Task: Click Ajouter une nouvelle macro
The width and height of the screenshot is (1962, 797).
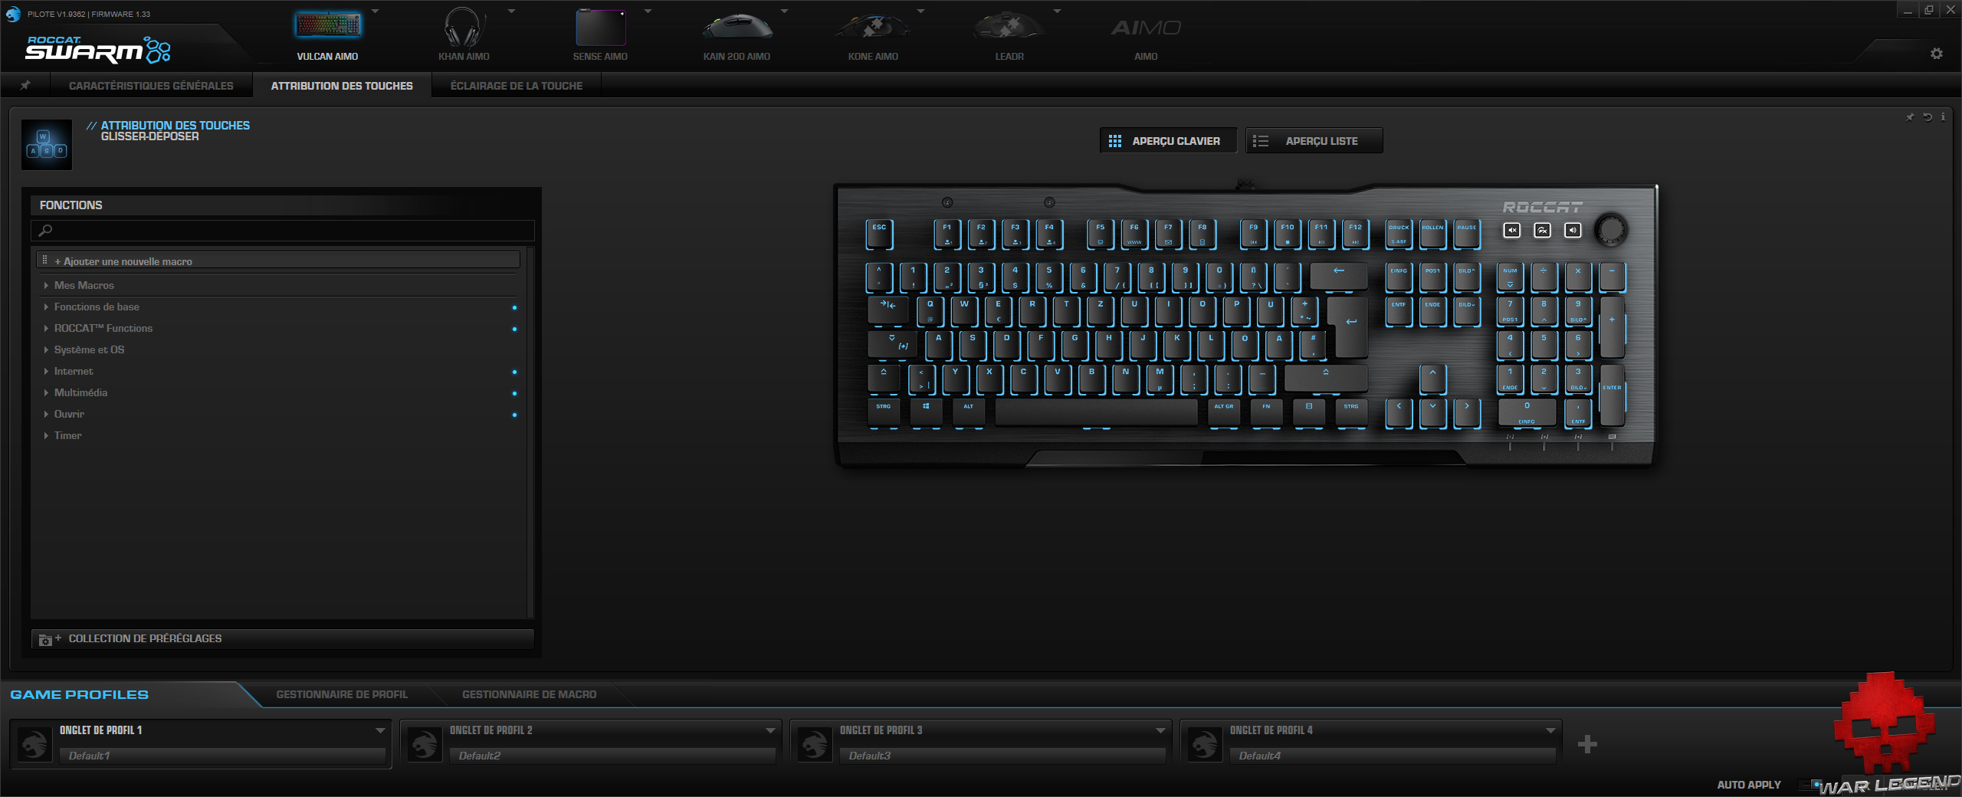Action: point(279,261)
